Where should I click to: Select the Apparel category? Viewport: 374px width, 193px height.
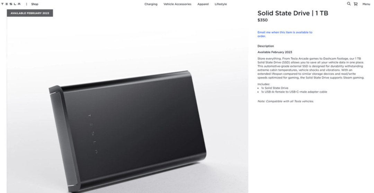click(203, 4)
